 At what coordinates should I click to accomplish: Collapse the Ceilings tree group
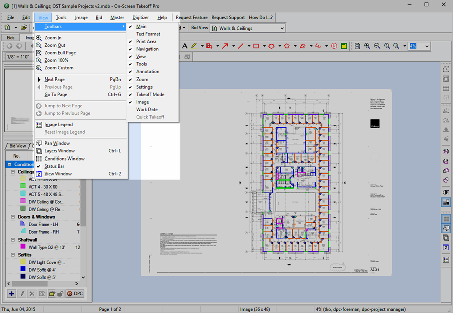point(13,172)
